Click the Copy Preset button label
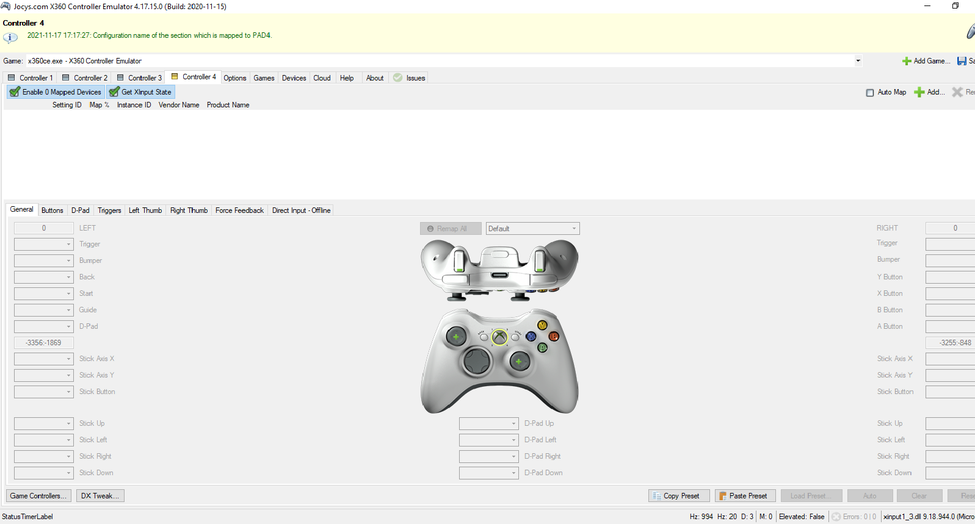 click(x=681, y=496)
